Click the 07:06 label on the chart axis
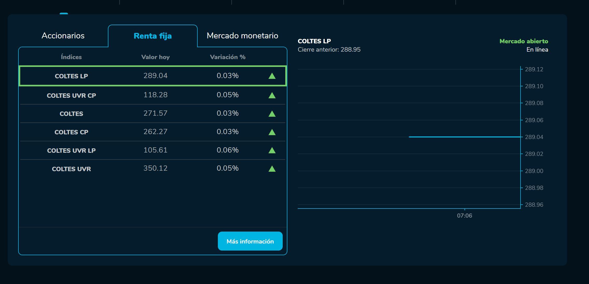 click(465, 215)
